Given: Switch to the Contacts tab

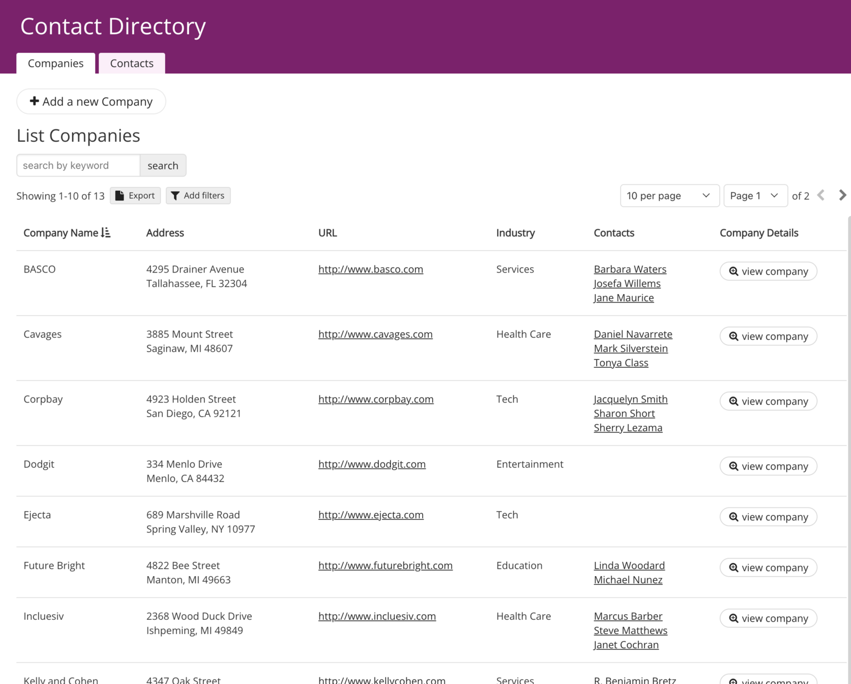Looking at the screenshot, I should [x=132, y=63].
